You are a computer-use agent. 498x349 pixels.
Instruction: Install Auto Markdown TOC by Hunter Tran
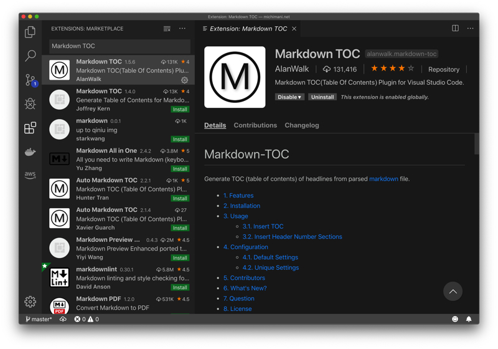coord(180,198)
